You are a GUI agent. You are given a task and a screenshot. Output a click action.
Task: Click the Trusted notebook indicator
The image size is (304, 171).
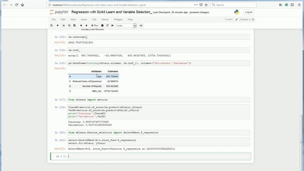[x=228, y=19]
